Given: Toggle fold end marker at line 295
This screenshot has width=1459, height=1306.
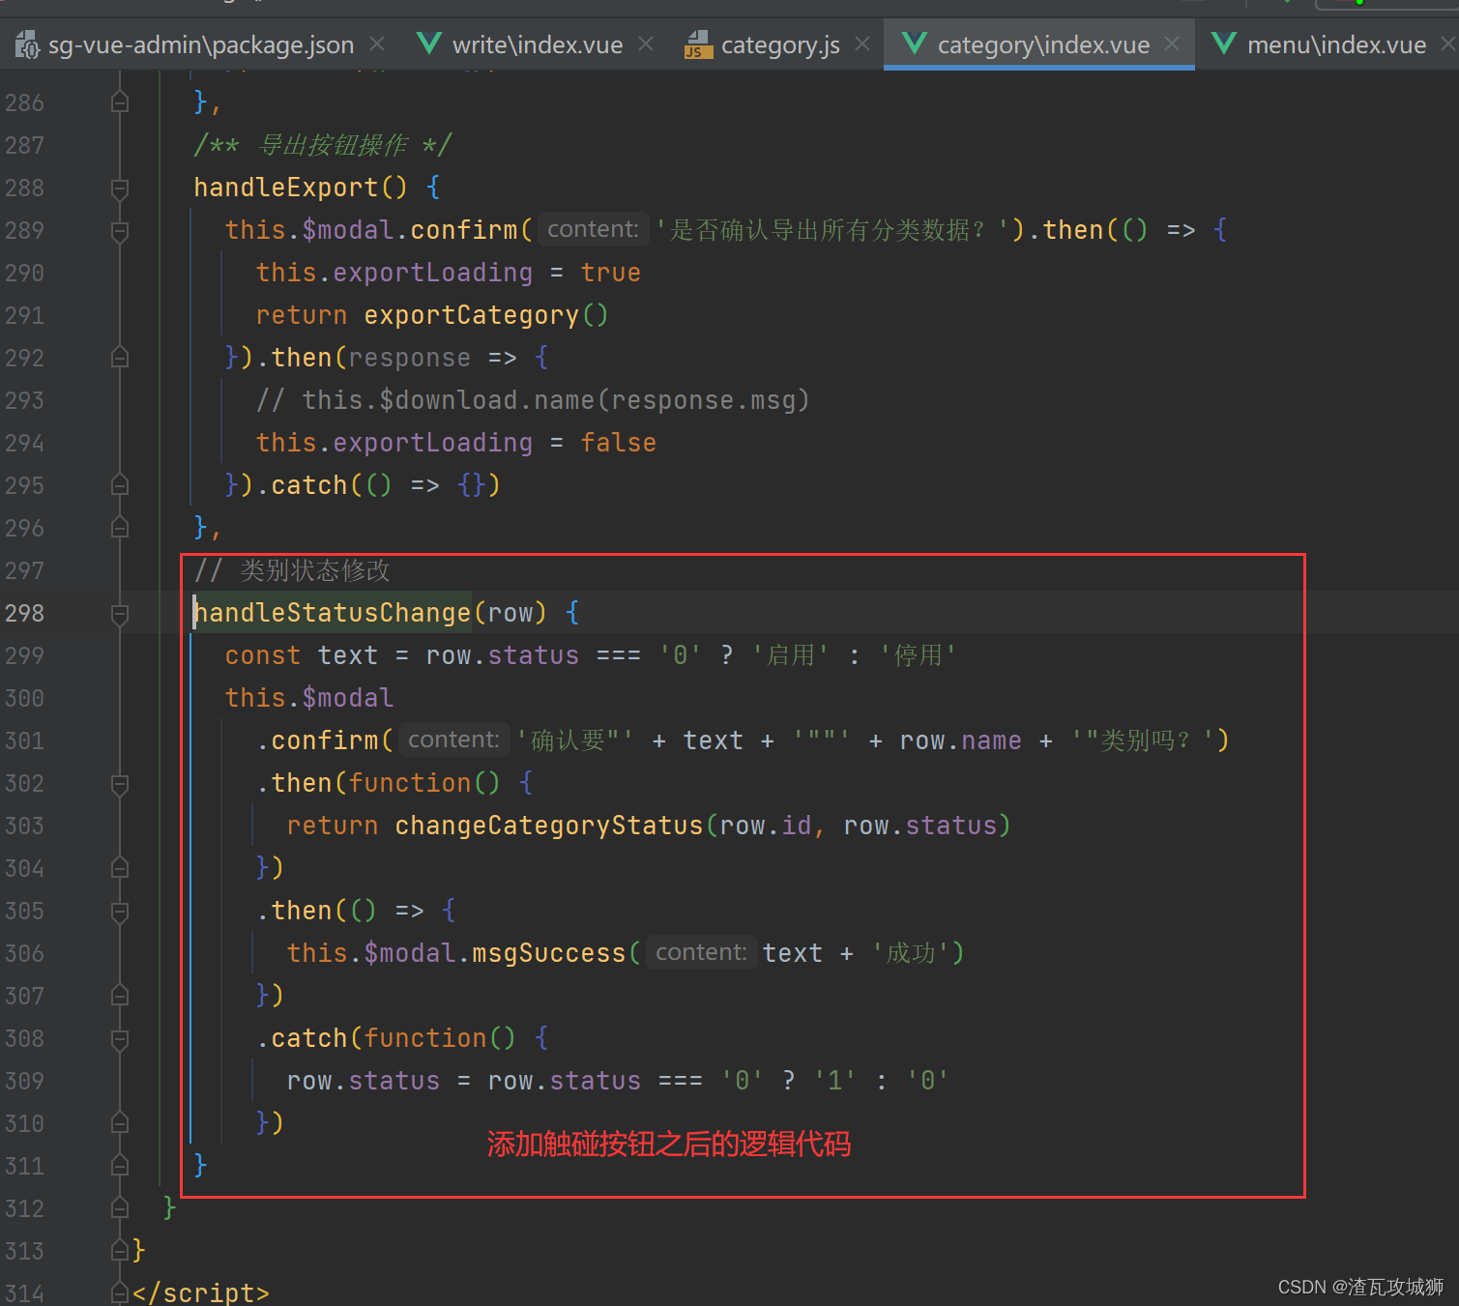Looking at the screenshot, I should [120, 485].
